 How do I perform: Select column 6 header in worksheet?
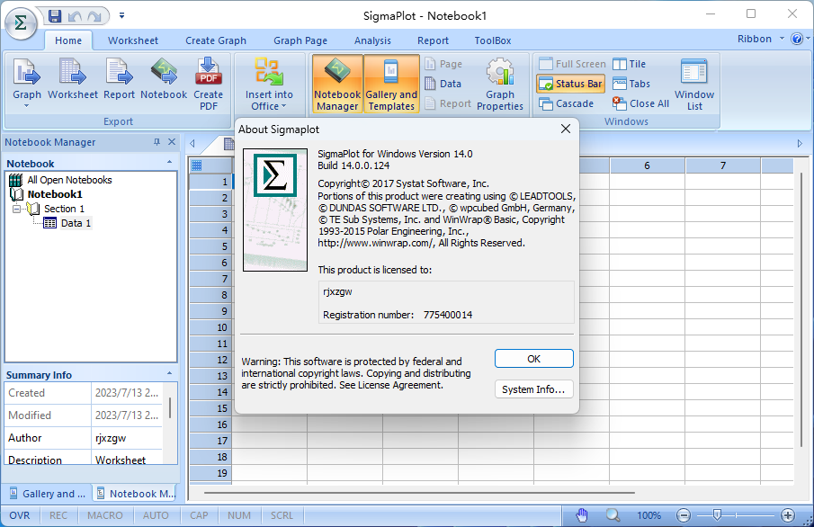[647, 165]
